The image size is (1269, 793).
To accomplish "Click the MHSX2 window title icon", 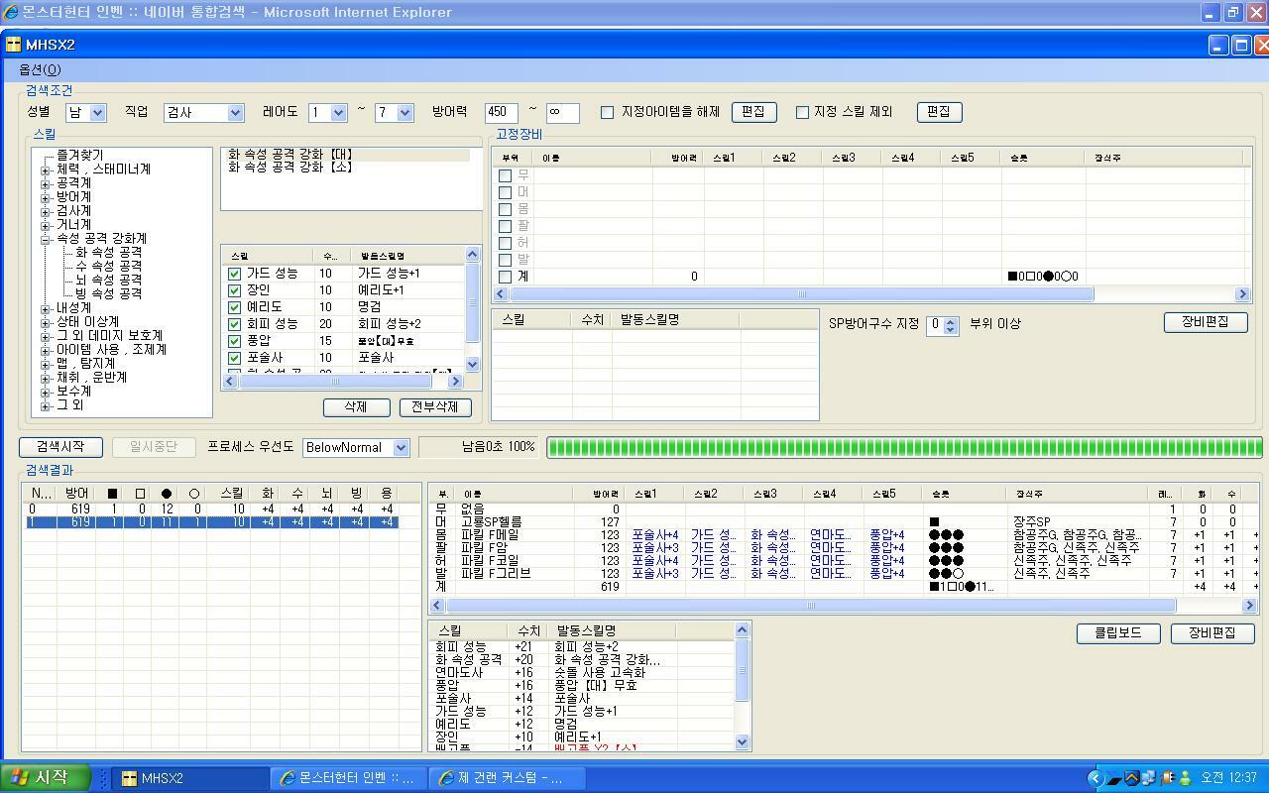I will [x=13, y=45].
